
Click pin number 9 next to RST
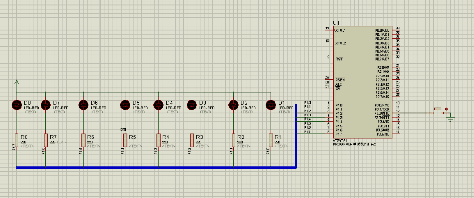(x=328, y=57)
